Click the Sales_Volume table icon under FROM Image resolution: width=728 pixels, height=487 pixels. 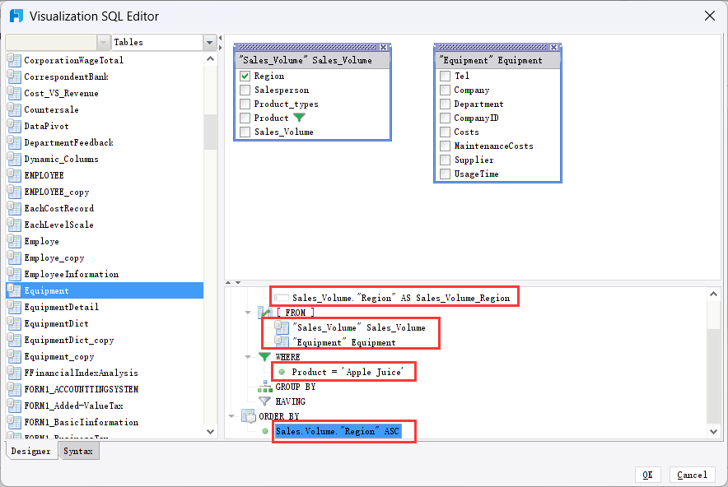pos(282,327)
